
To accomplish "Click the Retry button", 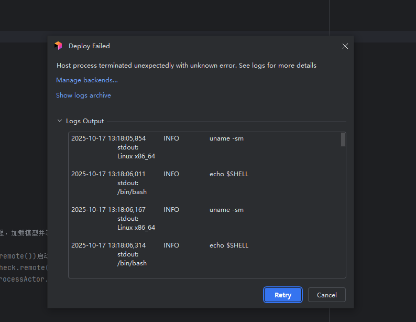I will point(283,295).
